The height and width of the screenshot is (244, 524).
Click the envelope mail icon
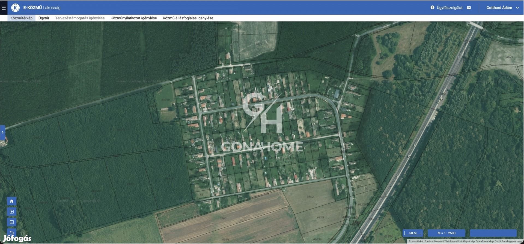469,8
